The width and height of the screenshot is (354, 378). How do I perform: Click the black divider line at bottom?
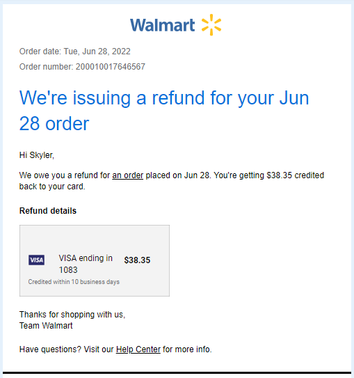(177, 373)
